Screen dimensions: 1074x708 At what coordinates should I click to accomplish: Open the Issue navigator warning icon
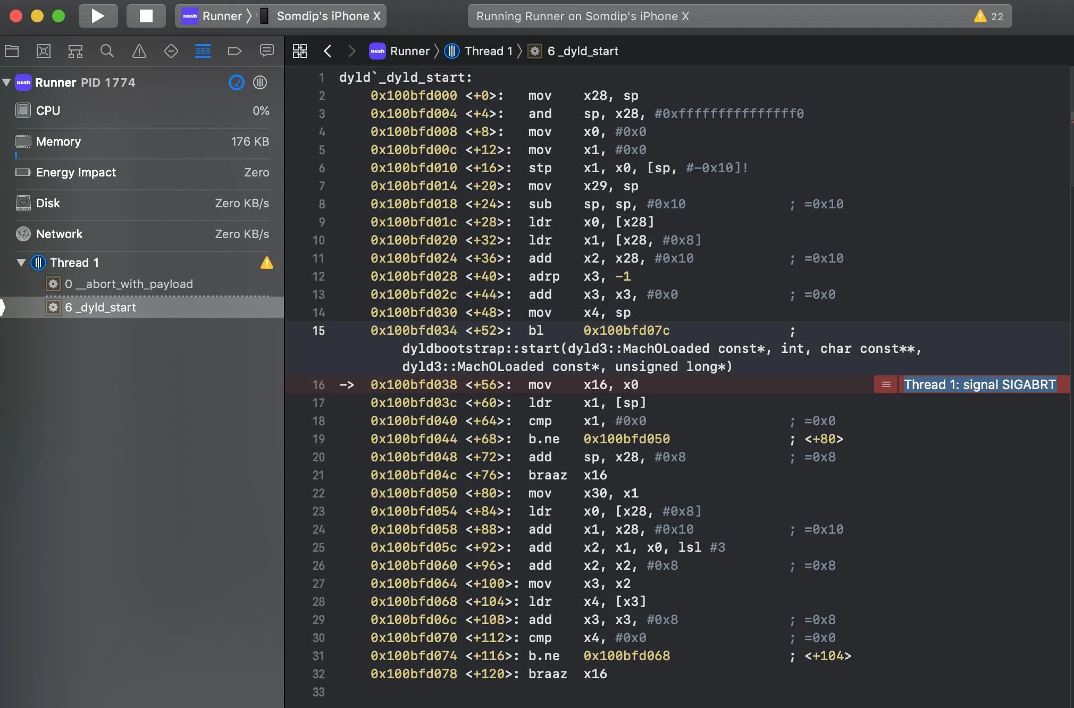point(139,51)
